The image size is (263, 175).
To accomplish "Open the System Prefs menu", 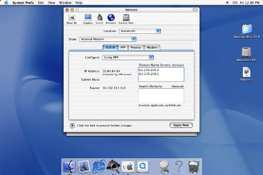I will click(x=23, y=3).
